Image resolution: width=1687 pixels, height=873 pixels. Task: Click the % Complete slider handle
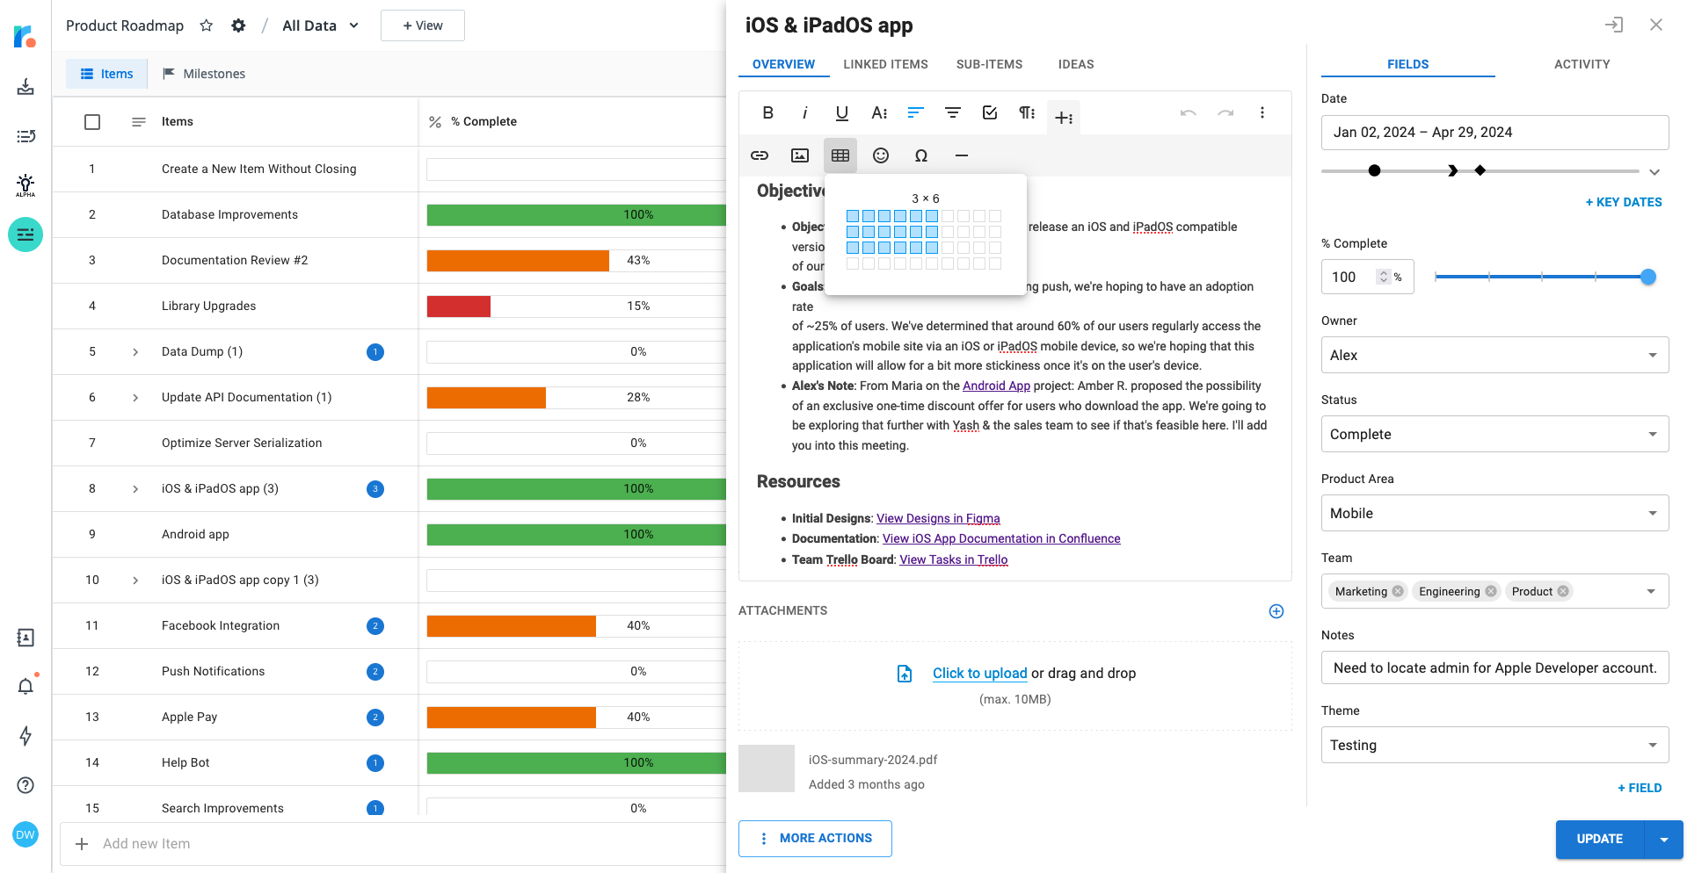coord(1648,278)
